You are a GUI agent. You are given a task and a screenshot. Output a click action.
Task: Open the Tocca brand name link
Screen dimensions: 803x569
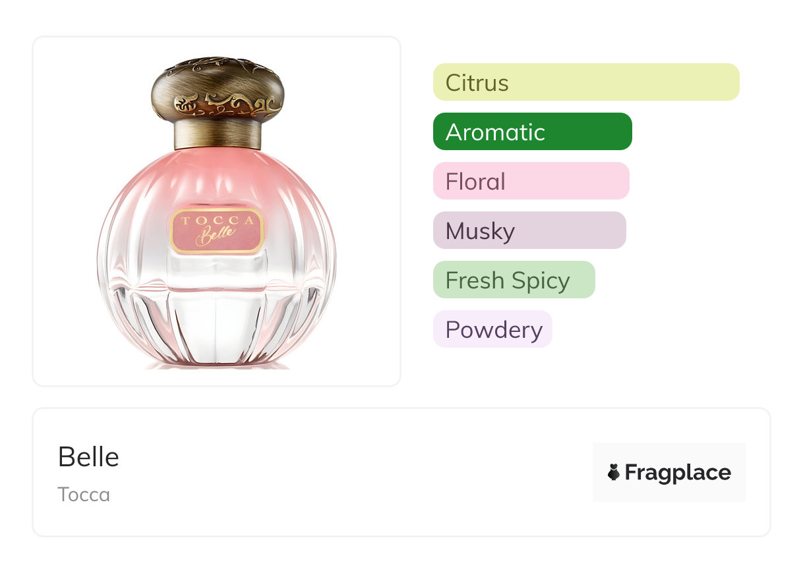click(x=84, y=495)
